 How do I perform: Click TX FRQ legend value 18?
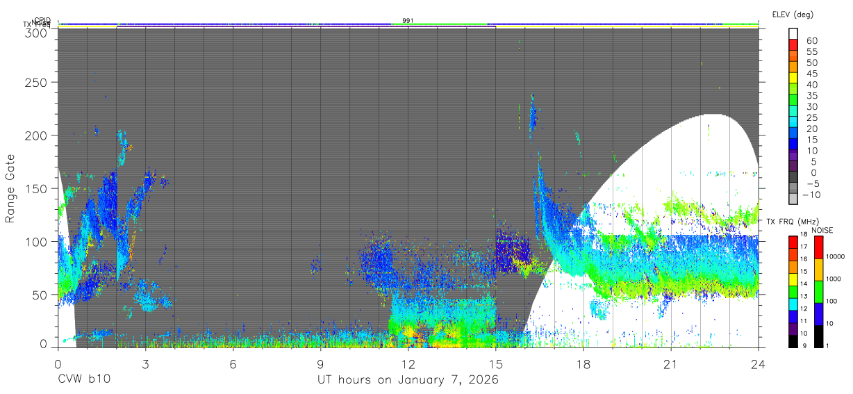click(804, 234)
